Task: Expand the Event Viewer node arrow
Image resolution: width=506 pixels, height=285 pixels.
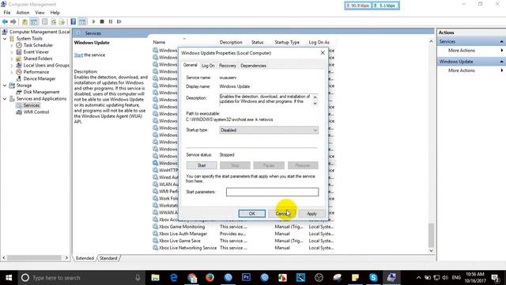Action: 12,52
